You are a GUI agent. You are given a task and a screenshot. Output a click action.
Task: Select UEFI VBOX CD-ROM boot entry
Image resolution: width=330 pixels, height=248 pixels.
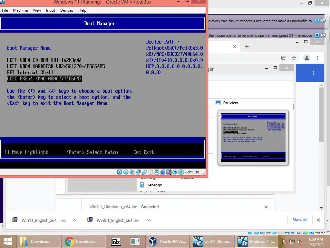coord(44,60)
